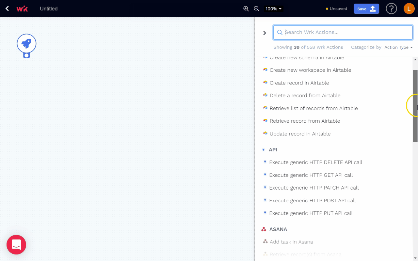This screenshot has width=418, height=261.
Task: Click the Asana logo icon beside ASANA
Action: (264, 229)
